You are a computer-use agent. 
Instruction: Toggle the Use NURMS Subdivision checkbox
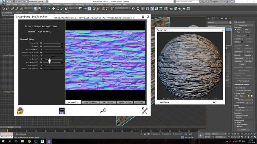[235, 90]
